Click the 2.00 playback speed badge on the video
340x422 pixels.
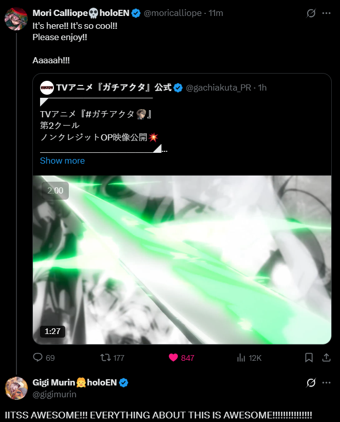(x=55, y=190)
